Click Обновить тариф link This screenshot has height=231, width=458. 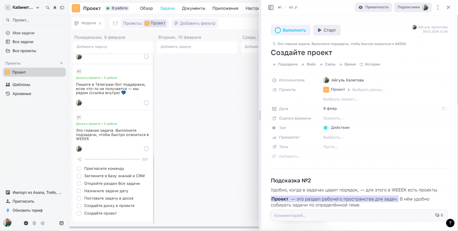(x=24, y=210)
